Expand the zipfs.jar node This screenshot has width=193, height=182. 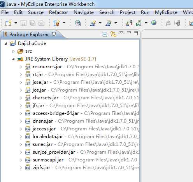(x=21, y=168)
